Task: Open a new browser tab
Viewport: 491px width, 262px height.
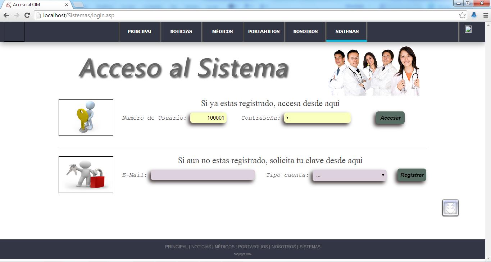Action: (78, 5)
